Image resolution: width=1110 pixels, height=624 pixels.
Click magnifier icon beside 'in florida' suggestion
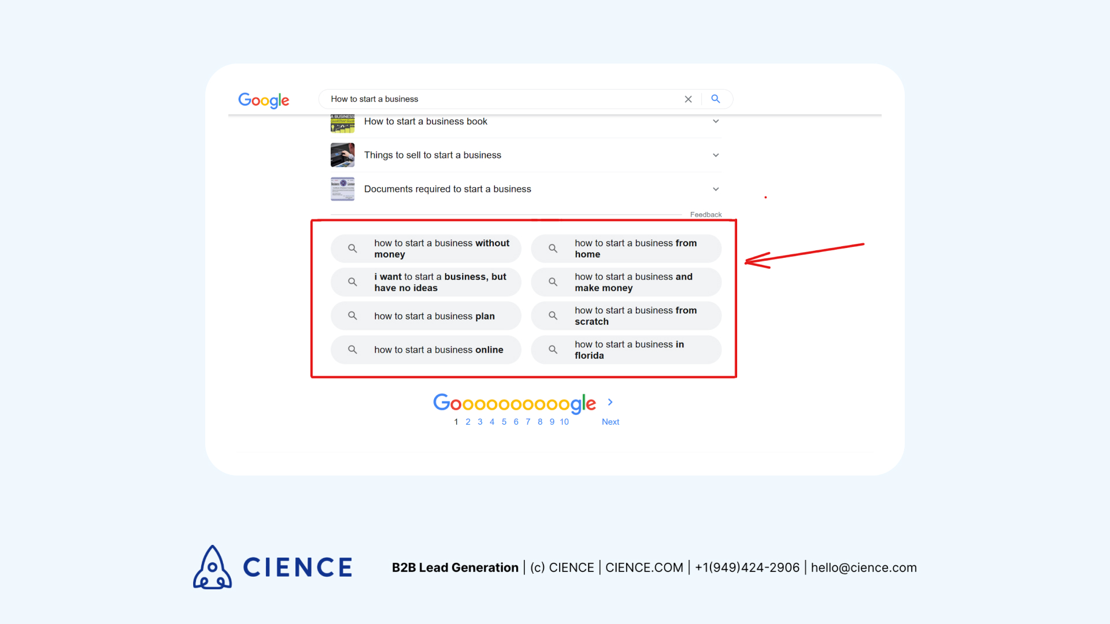pos(553,350)
